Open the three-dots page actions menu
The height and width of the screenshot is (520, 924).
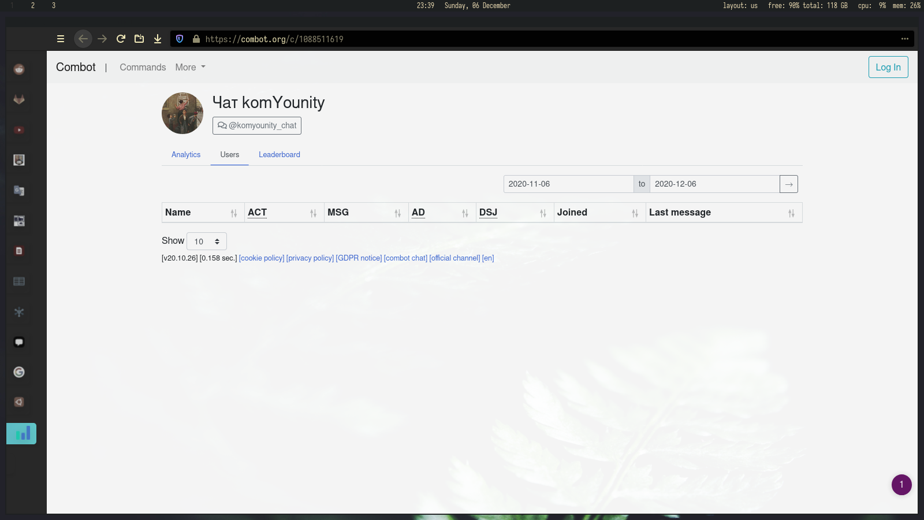905,39
